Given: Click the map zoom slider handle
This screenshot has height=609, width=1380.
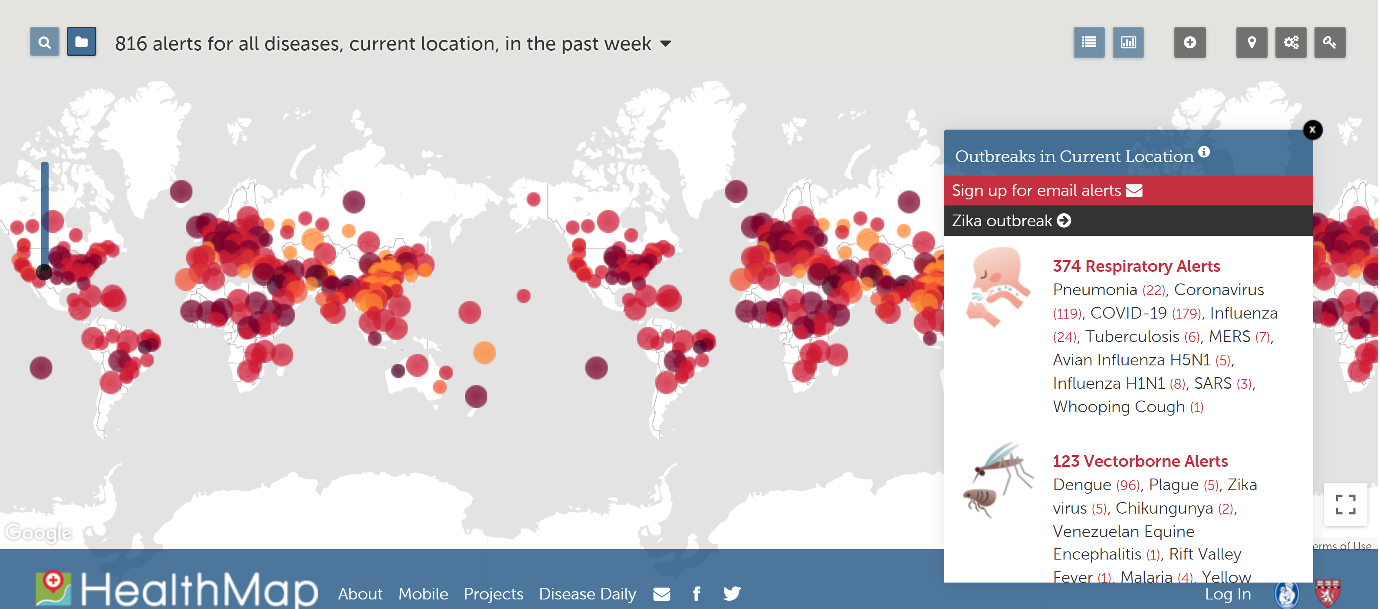Looking at the screenshot, I should click(44, 272).
